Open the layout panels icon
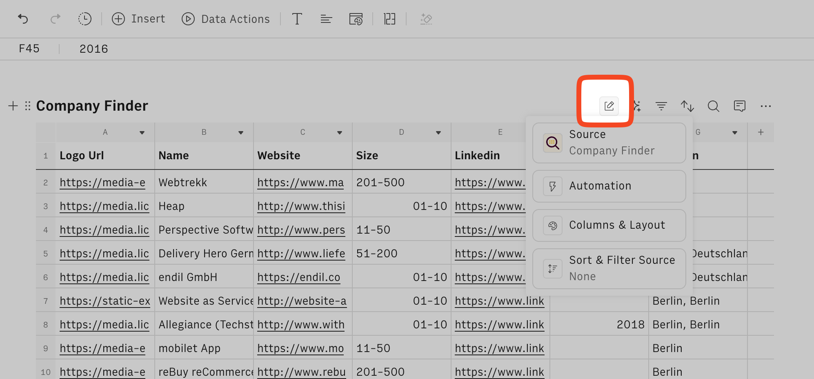The width and height of the screenshot is (814, 379). point(389,19)
